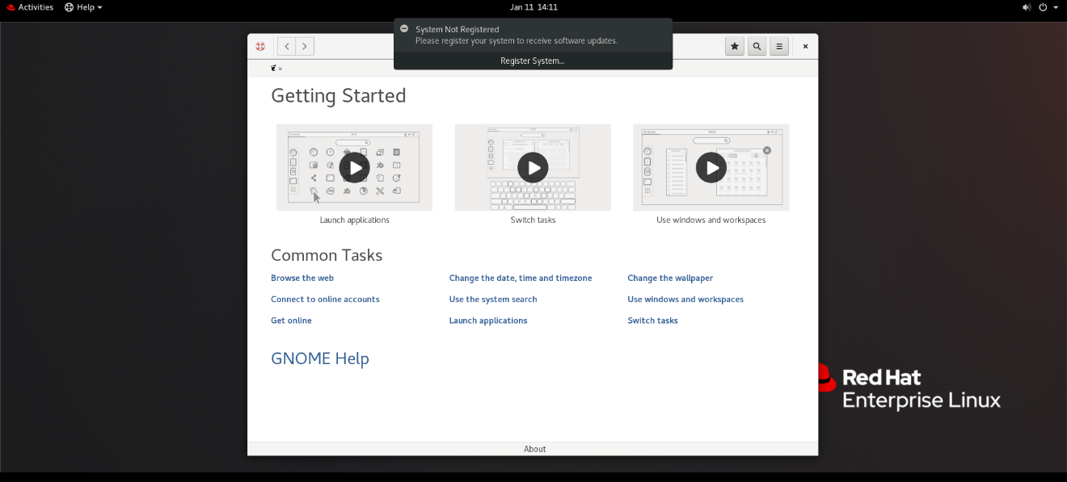Follow the Change the wallpaper link

click(670, 278)
